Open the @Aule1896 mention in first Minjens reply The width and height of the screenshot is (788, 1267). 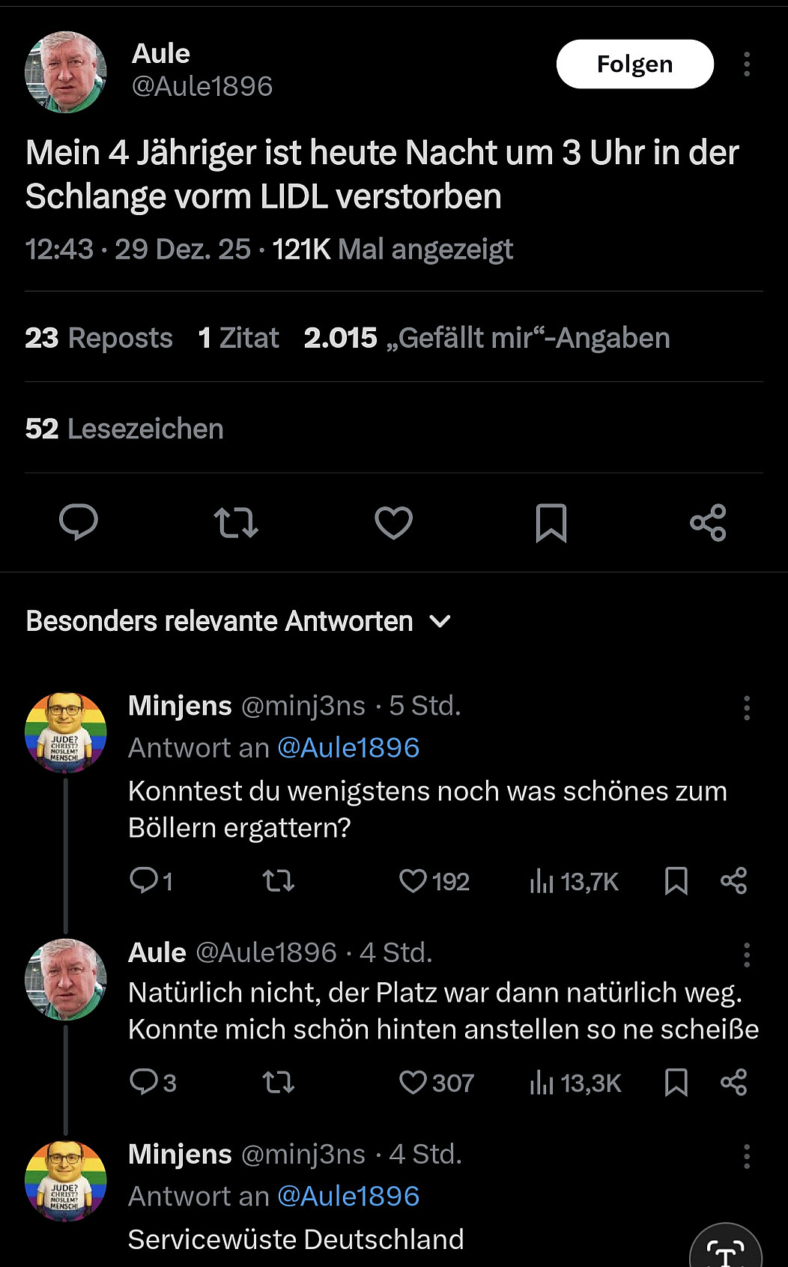(348, 748)
